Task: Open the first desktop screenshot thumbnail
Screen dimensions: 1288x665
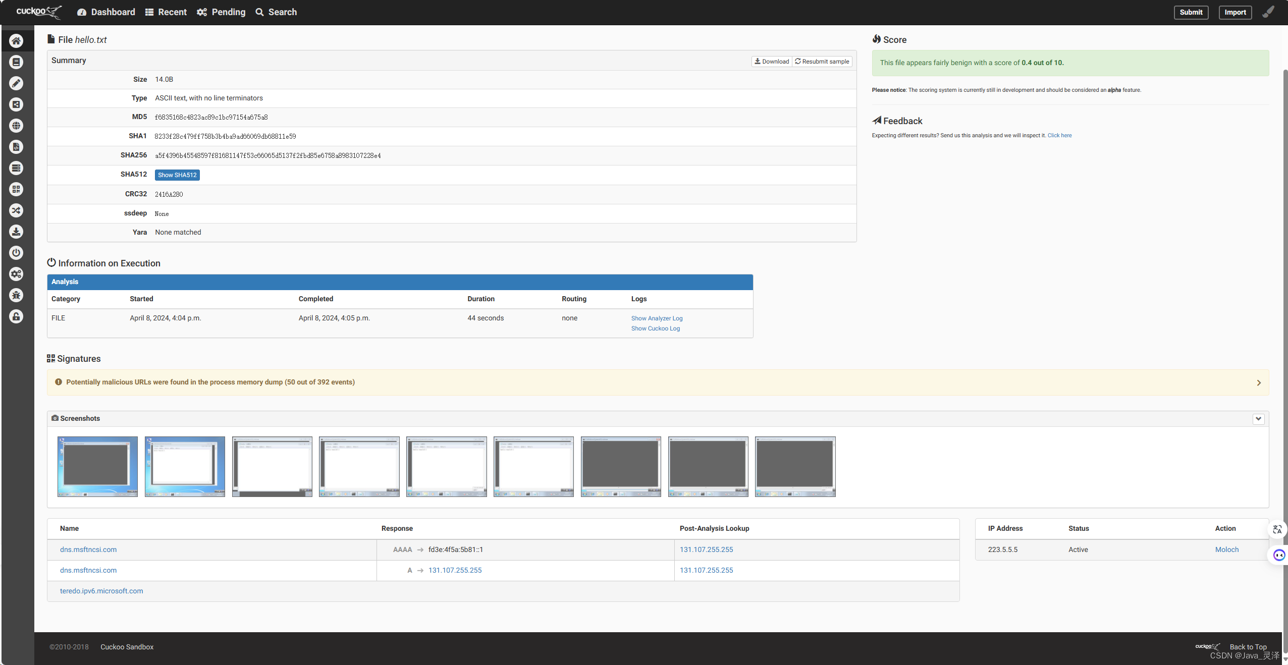Action: click(97, 466)
